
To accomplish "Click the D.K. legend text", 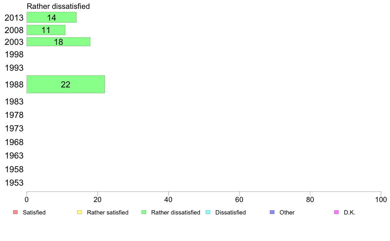I will coord(350,213).
